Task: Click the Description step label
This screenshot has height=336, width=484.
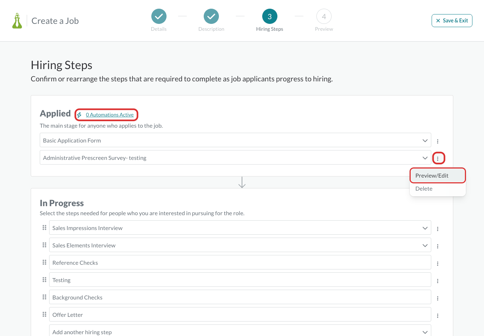Action: click(211, 29)
